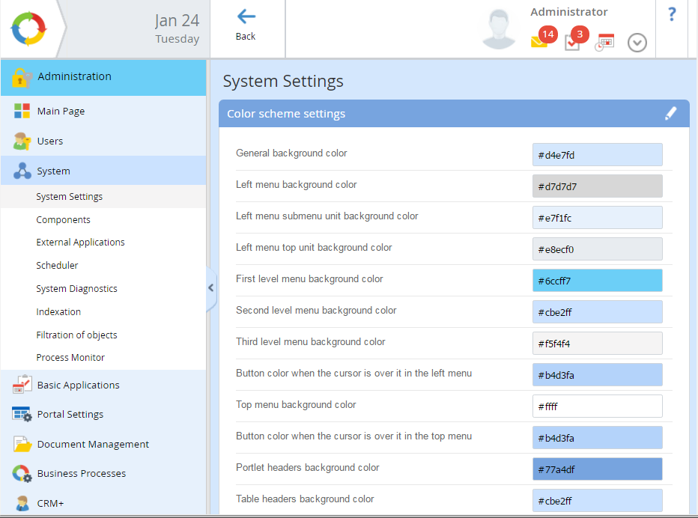Collapse the System menu section

click(x=103, y=171)
